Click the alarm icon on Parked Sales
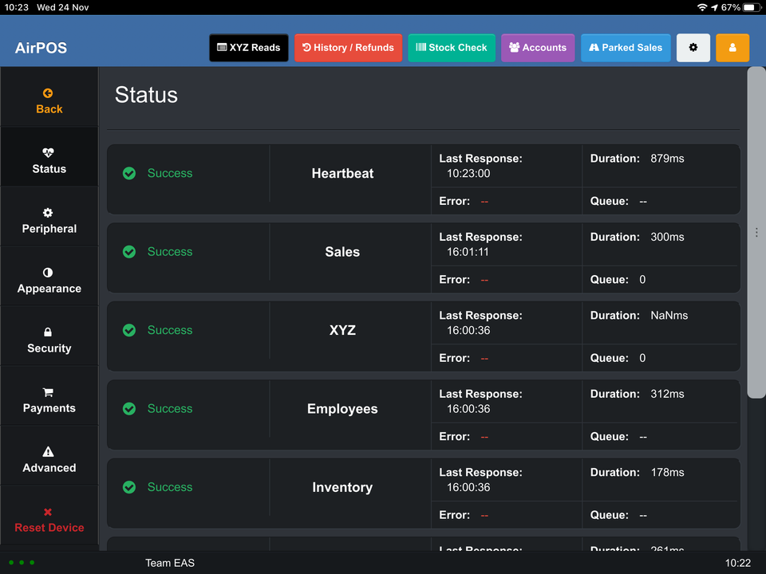 (594, 48)
